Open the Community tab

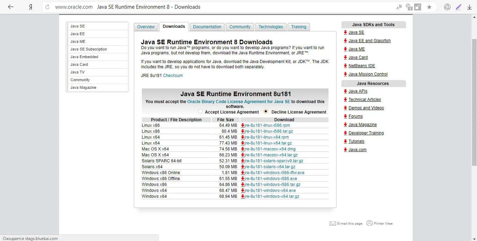[240, 27]
